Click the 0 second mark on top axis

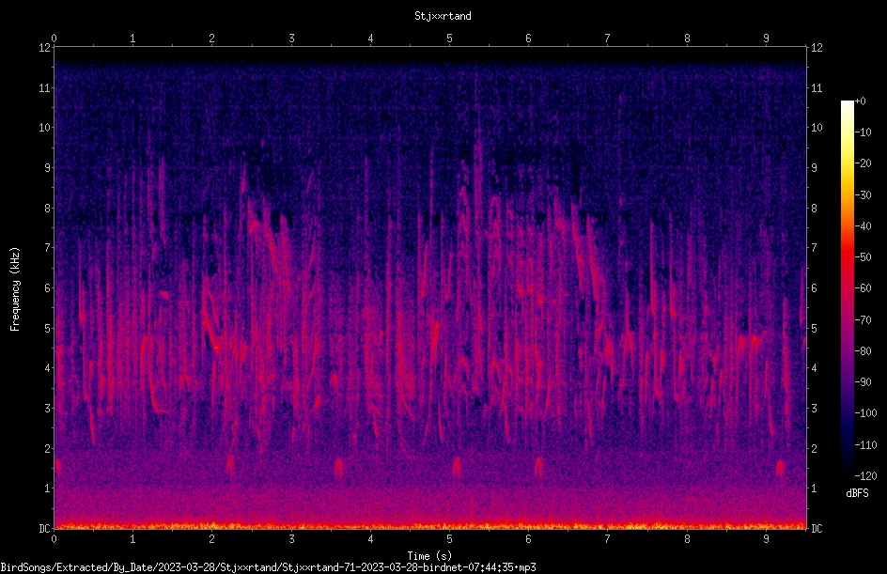click(54, 38)
